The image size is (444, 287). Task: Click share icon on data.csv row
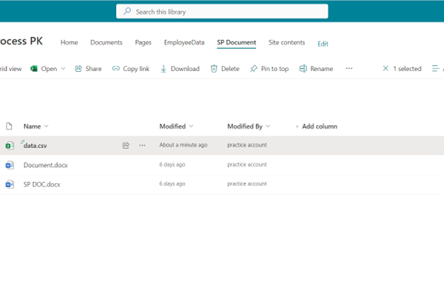coord(126,146)
